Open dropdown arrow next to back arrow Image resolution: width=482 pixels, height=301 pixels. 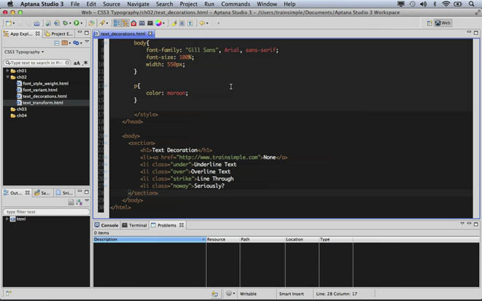(x=207, y=23)
